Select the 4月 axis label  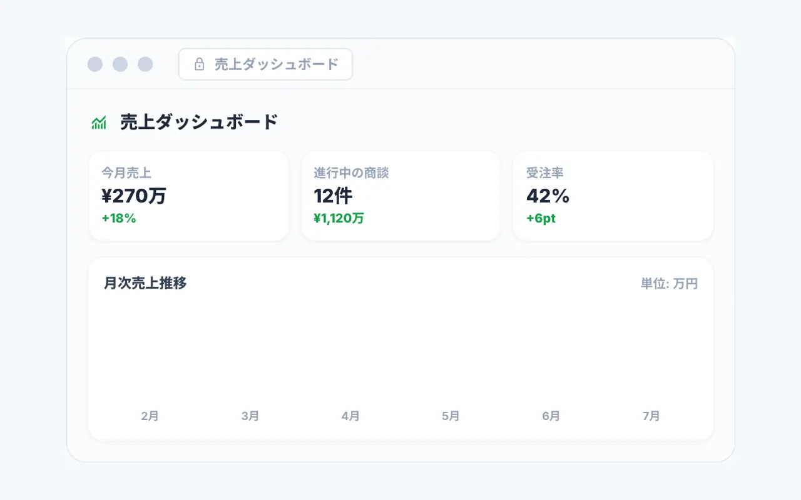[x=350, y=416]
